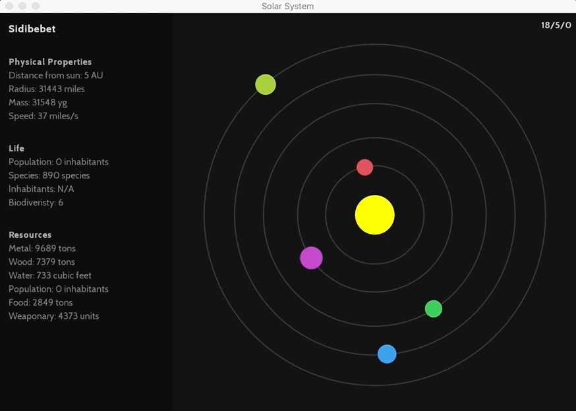Click the 18/5/0 date counter
576x411 pixels.
[x=556, y=25]
